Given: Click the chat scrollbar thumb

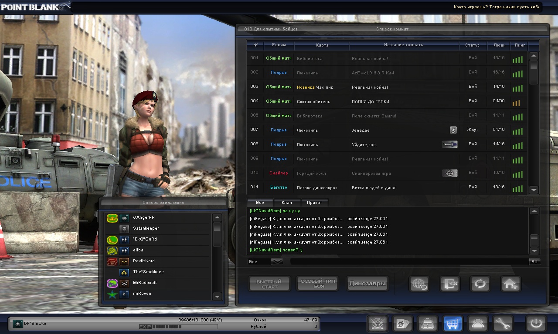Looking at the screenshot, I should click(x=534, y=240).
